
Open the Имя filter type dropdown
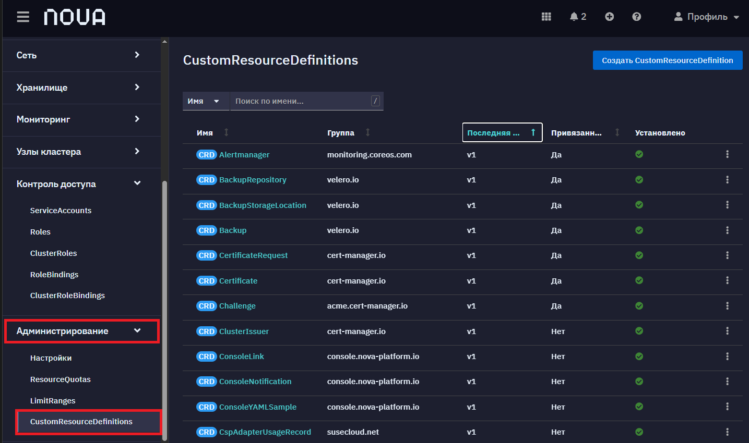pos(206,101)
